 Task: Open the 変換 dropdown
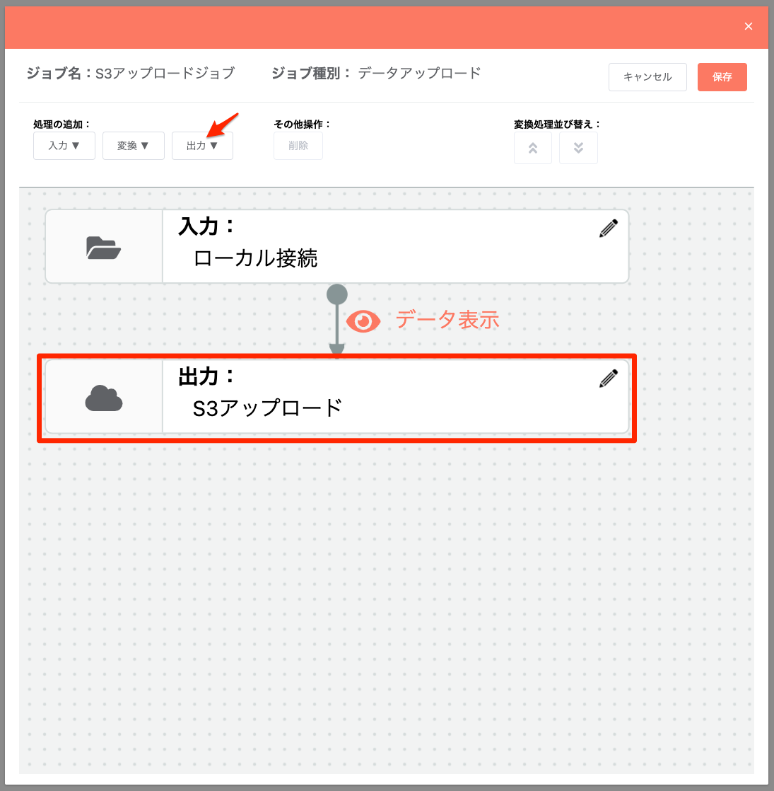click(x=133, y=146)
